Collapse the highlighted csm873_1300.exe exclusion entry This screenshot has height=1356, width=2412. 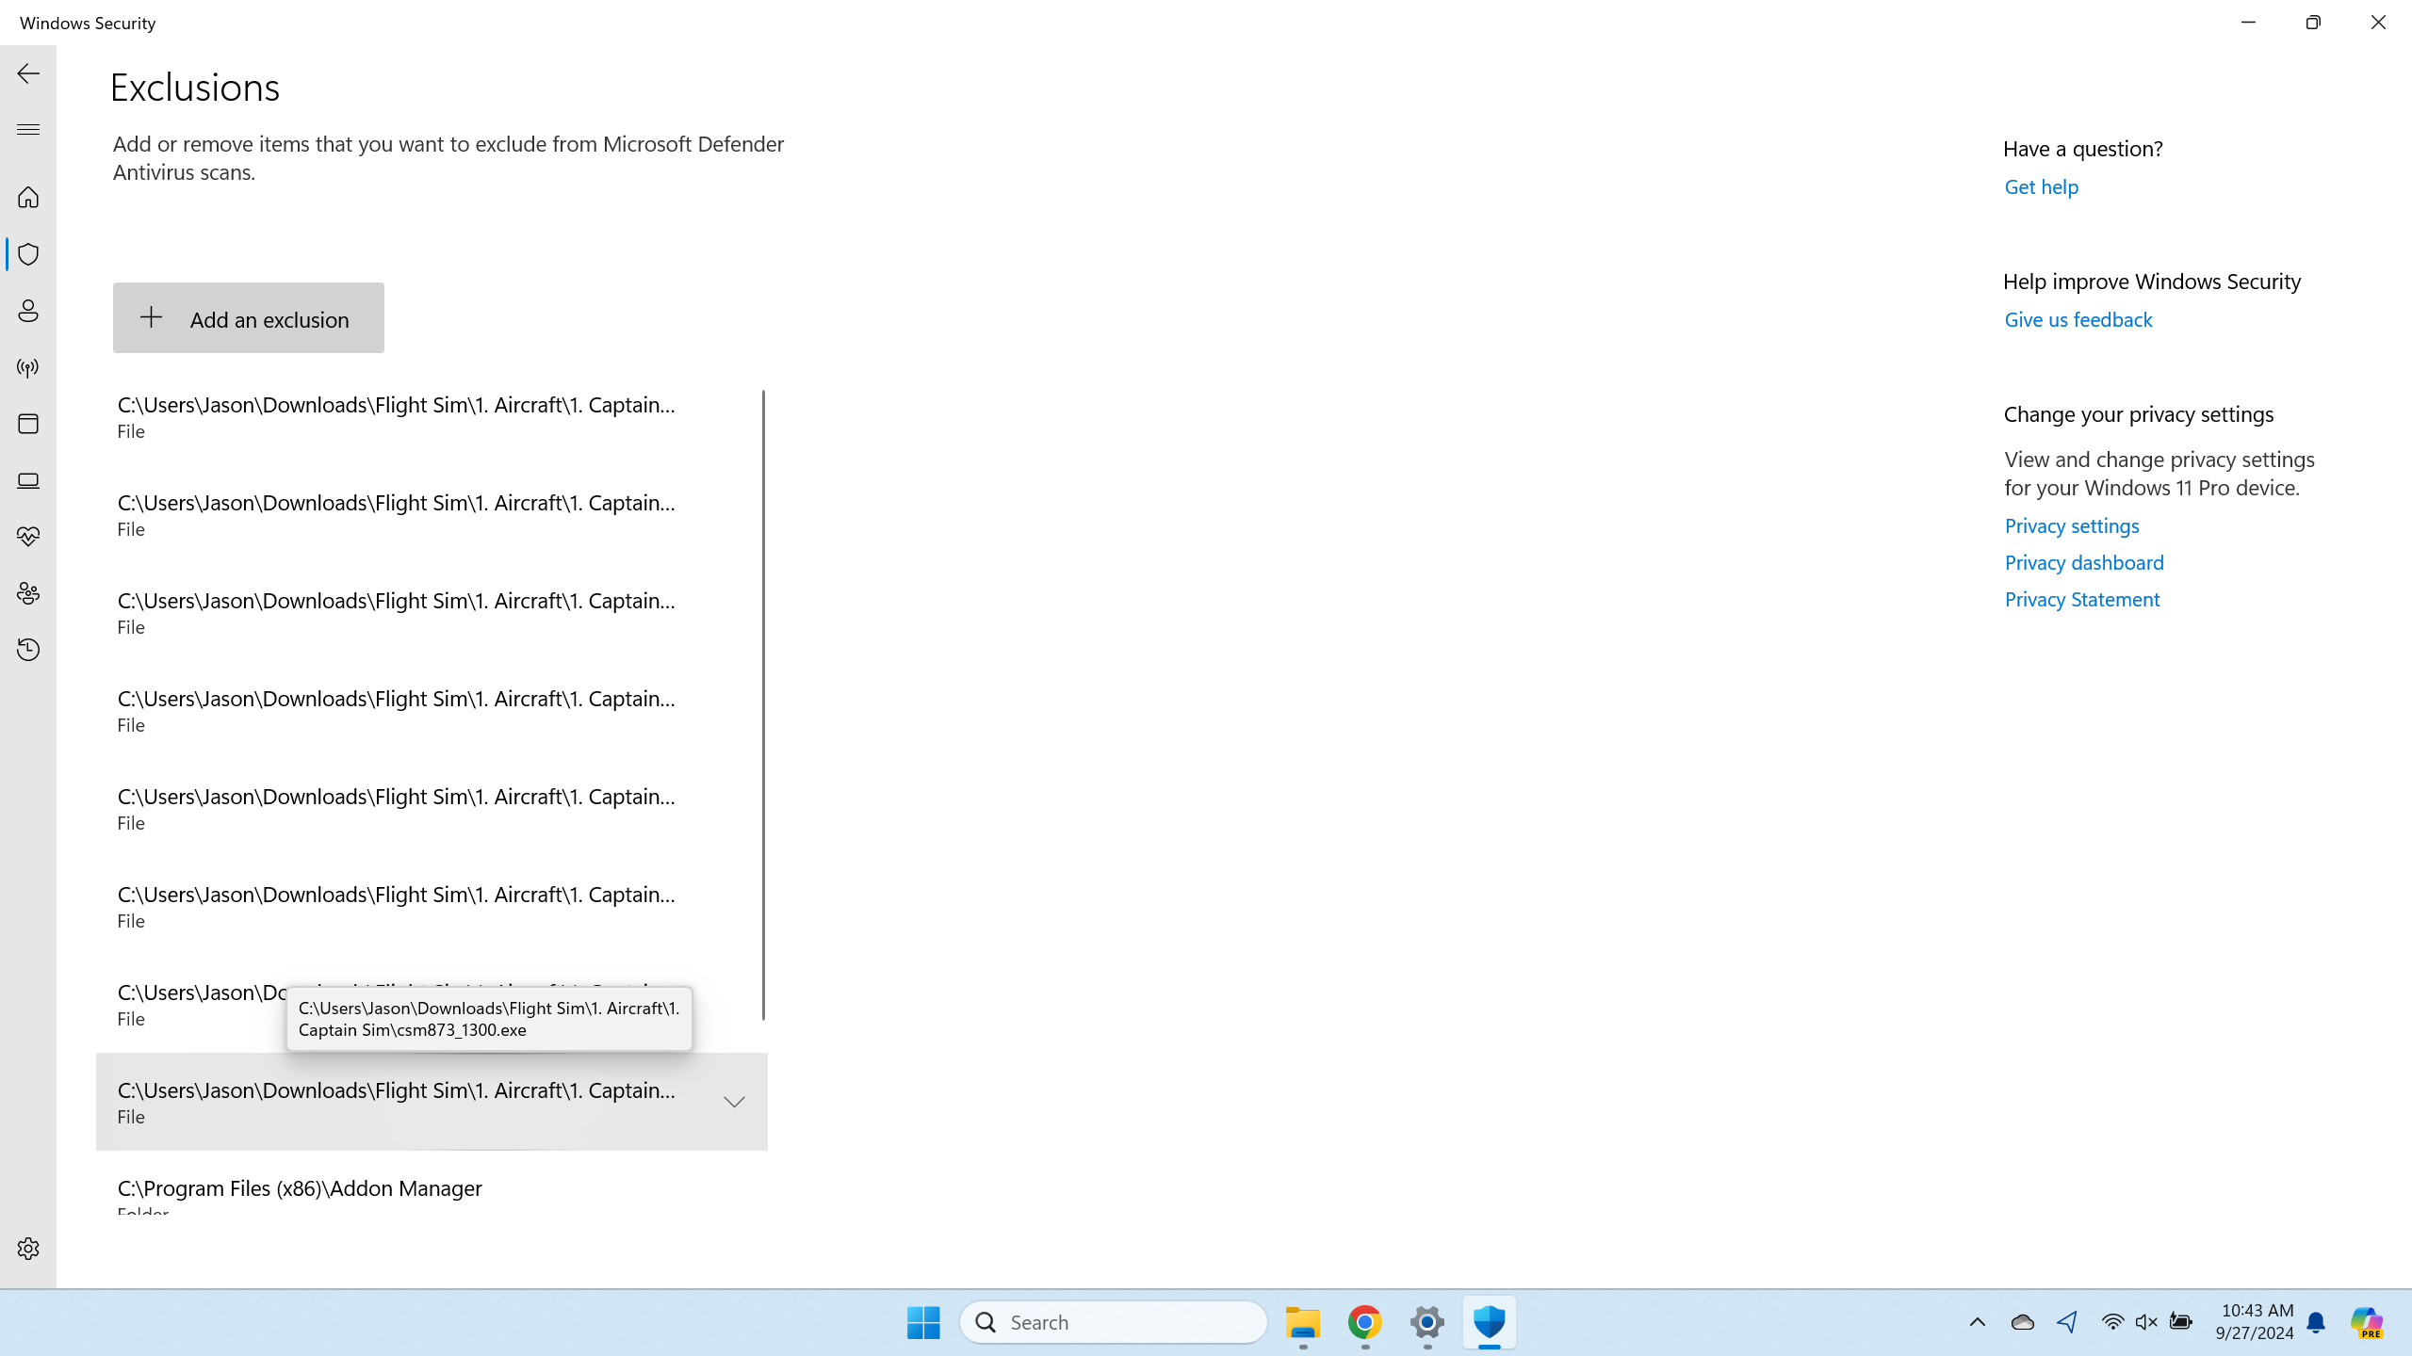click(x=733, y=1102)
